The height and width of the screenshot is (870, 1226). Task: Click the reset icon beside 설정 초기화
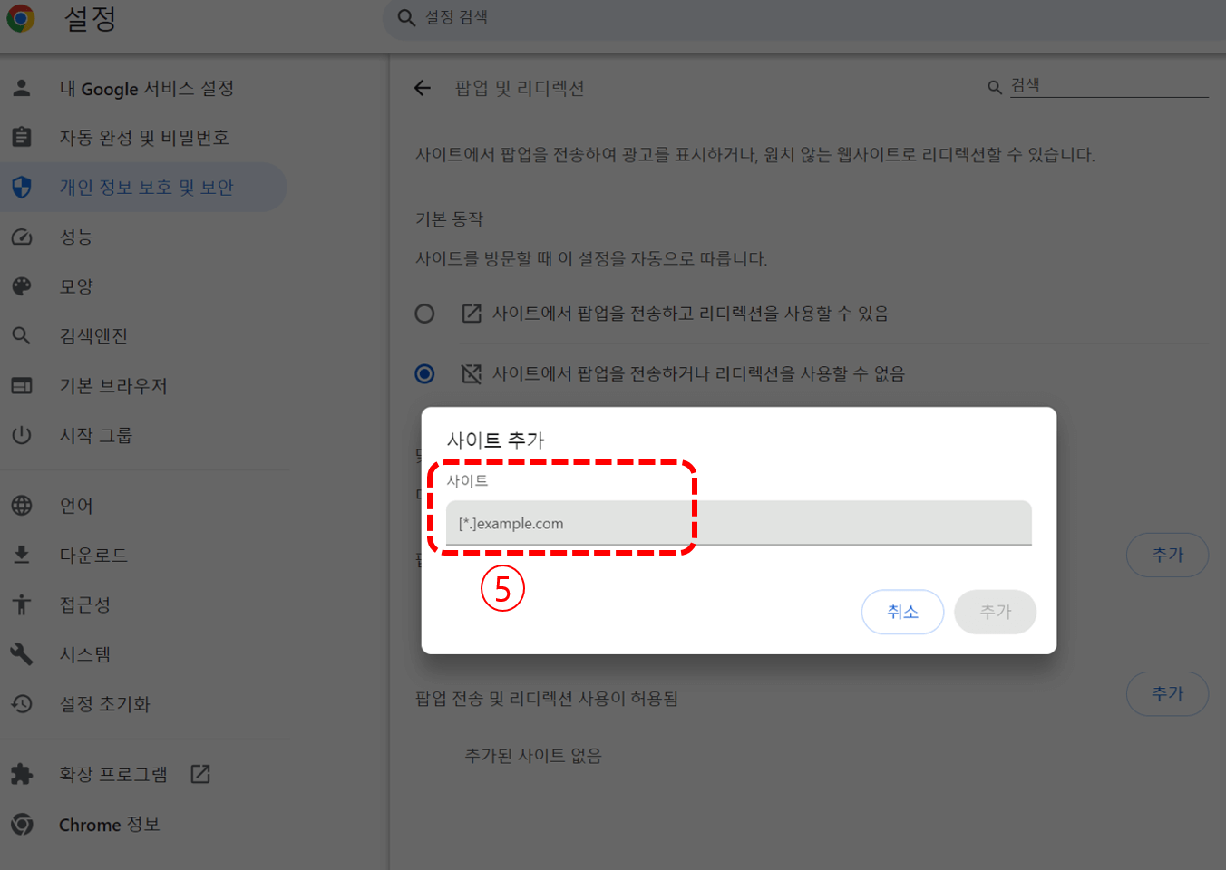click(23, 704)
